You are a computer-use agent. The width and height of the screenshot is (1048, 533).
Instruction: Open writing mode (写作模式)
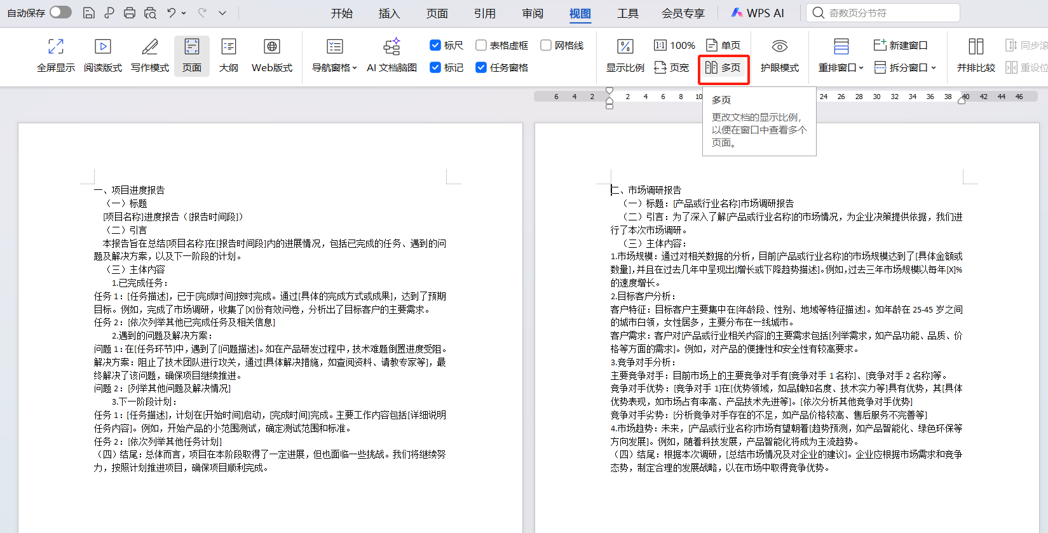[x=150, y=47]
